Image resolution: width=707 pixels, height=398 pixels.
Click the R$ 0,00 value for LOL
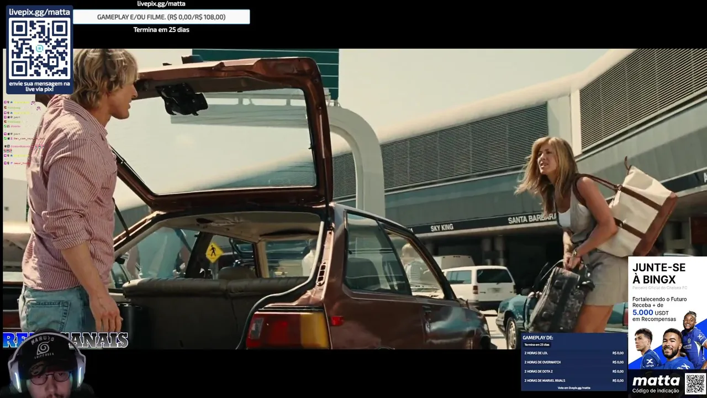coord(618,353)
